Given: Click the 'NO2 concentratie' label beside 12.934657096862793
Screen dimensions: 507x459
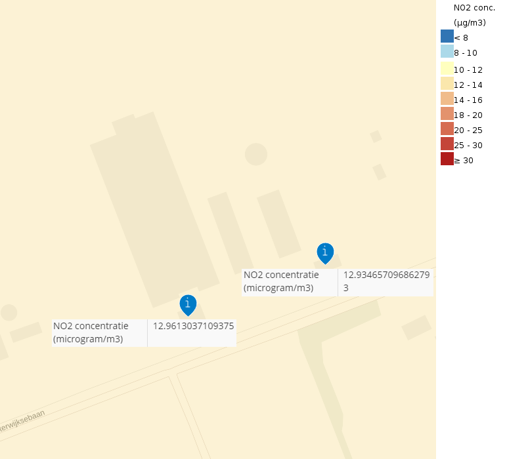Looking at the screenshot, I should (281, 281).
